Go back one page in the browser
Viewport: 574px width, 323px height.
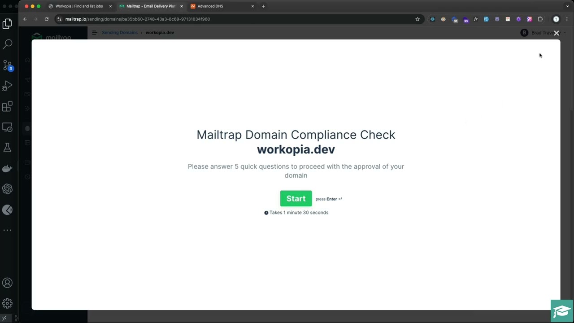click(x=25, y=19)
